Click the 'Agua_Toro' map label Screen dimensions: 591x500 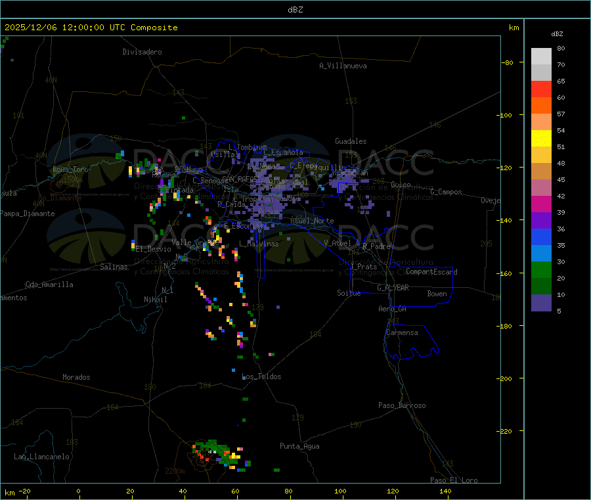[x=70, y=170]
